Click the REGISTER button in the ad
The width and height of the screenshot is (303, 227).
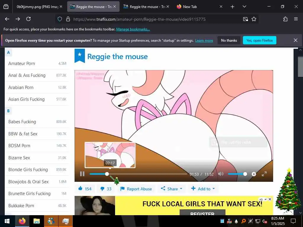[202, 213]
